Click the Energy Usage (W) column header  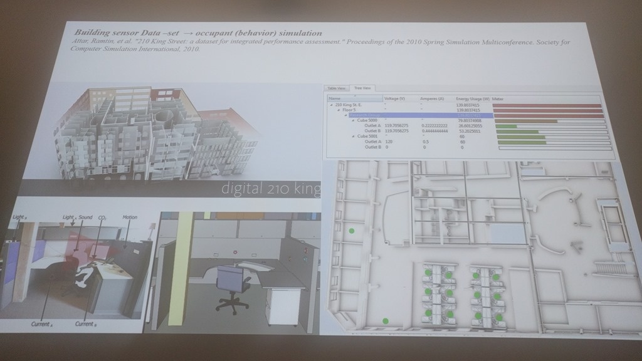473,98
